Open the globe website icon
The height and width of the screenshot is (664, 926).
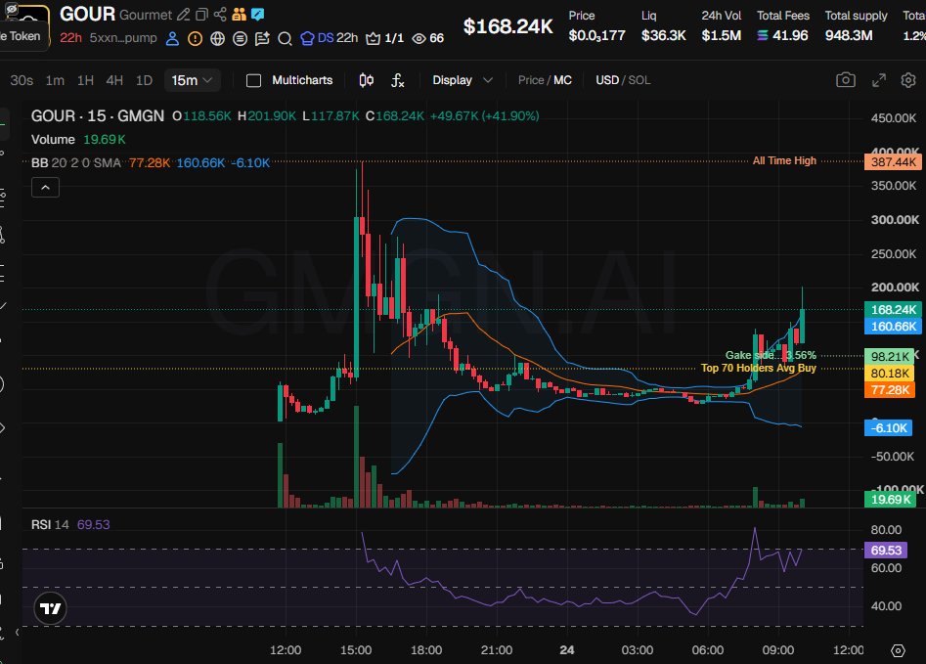click(x=217, y=38)
